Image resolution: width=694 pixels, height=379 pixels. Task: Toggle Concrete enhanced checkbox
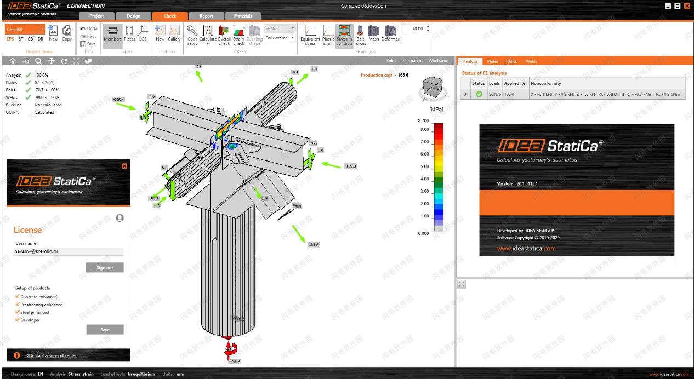click(x=18, y=297)
